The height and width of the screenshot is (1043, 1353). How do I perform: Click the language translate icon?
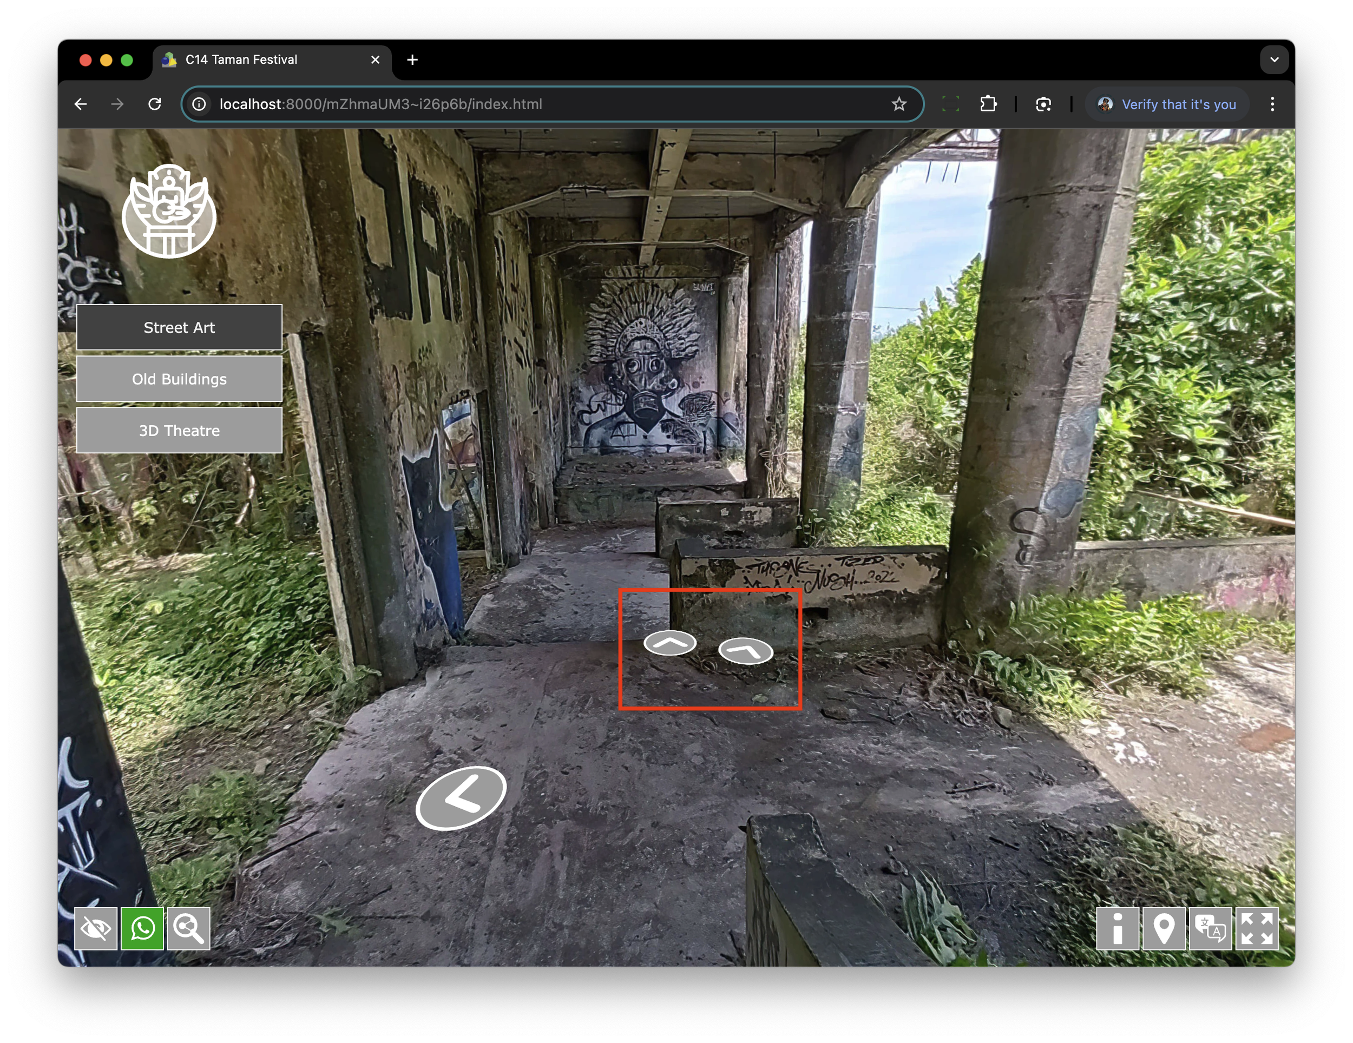[x=1210, y=928]
